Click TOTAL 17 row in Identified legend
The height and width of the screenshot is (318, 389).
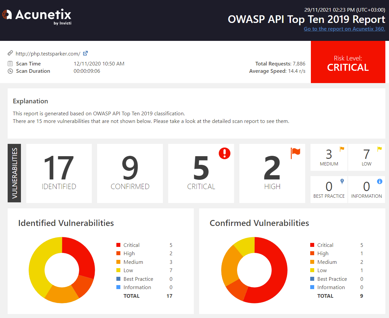pyautogui.click(x=148, y=296)
